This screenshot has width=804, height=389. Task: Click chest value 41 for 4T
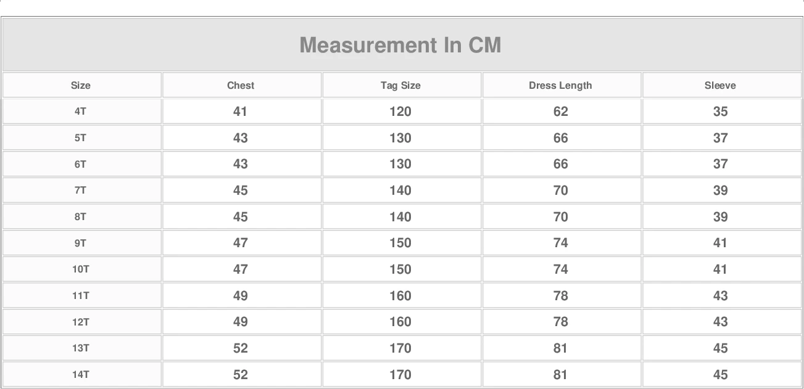(241, 112)
